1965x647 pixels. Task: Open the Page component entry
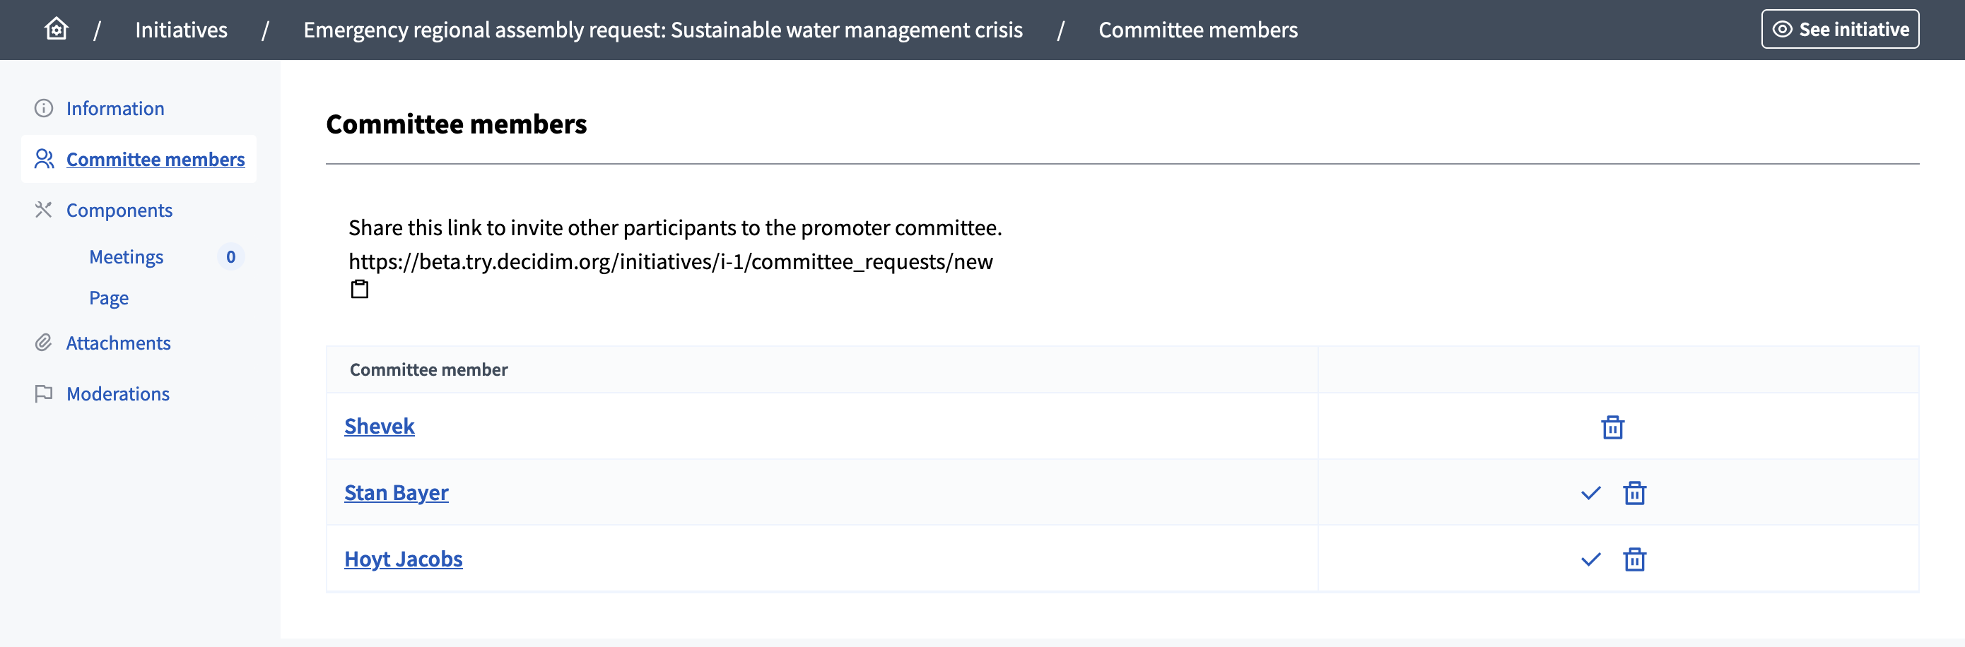coord(108,297)
